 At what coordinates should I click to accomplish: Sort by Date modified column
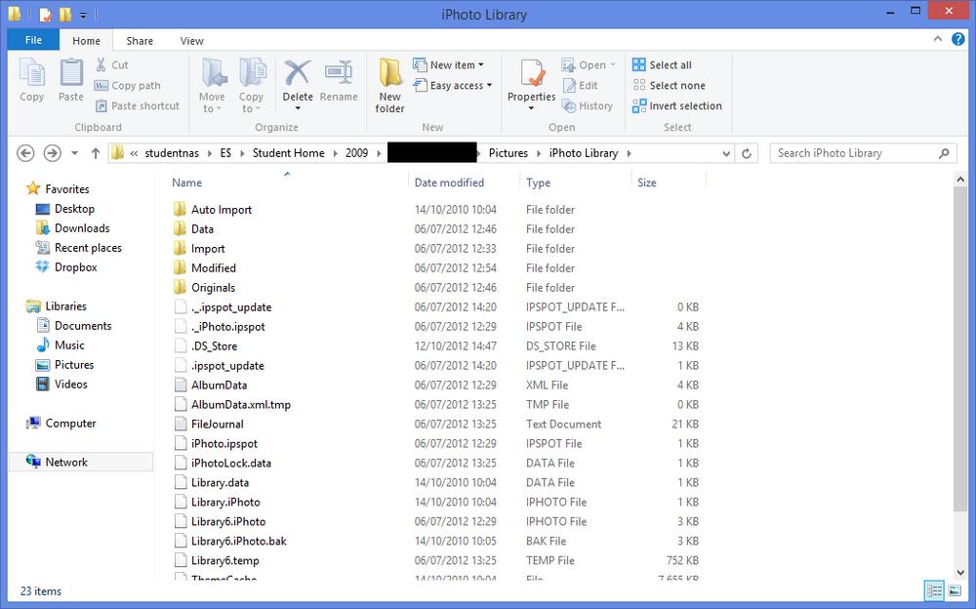coord(449,183)
